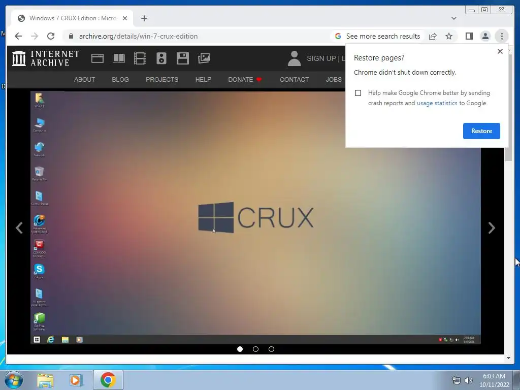Open the ABOUT menu item
Viewport: 520px width, 390px height.
point(85,80)
